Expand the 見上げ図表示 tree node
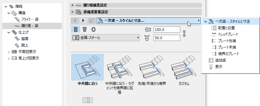This screenshot has height=106, width=260. (x=9, y=59)
